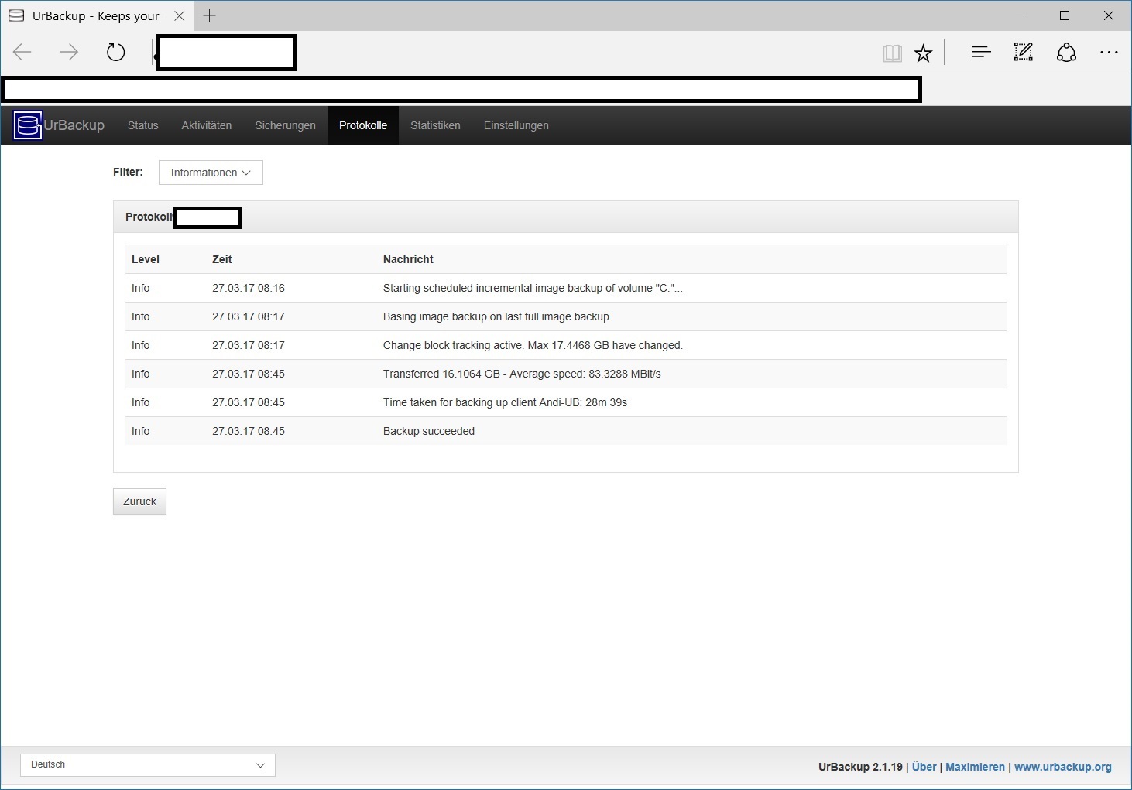Click the browser forward arrow
Image resolution: width=1132 pixels, height=790 pixels.
coord(69,53)
